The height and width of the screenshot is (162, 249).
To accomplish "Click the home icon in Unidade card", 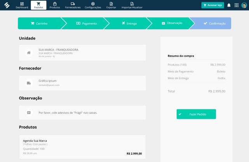I will pyautogui.click(x=29, y=53).
